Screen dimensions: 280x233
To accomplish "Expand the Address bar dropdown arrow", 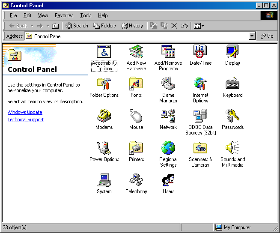I will (x=252, y=36).
